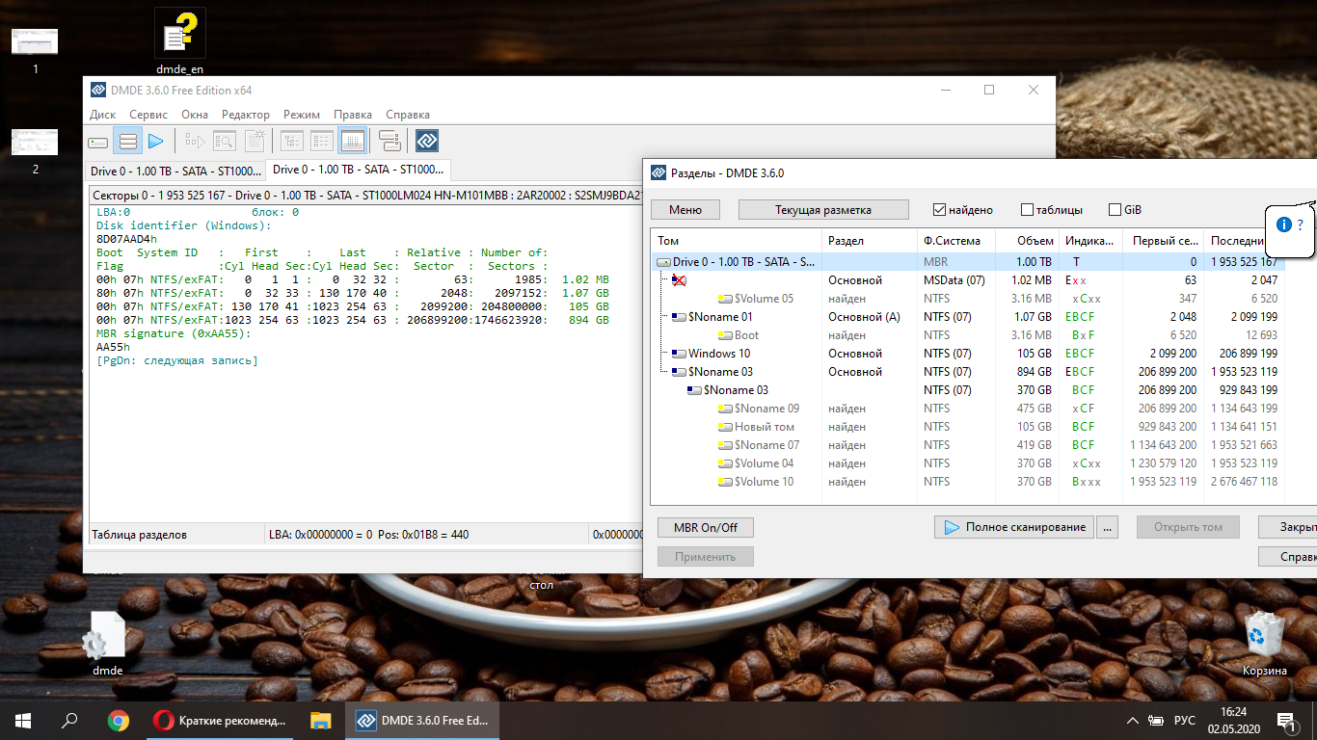Open the Opera taskbar window 'Краткие рекоменд...'
1317x740 pixels.
[x=221, y=720]
